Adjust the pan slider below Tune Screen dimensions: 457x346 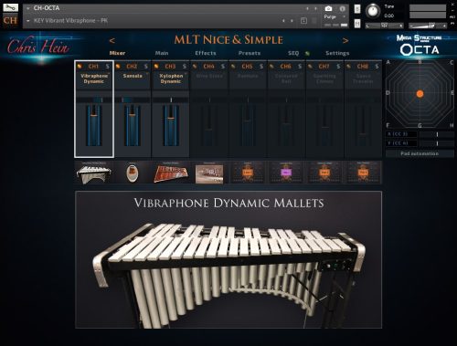pyautogui.click(x=385, y=26)
